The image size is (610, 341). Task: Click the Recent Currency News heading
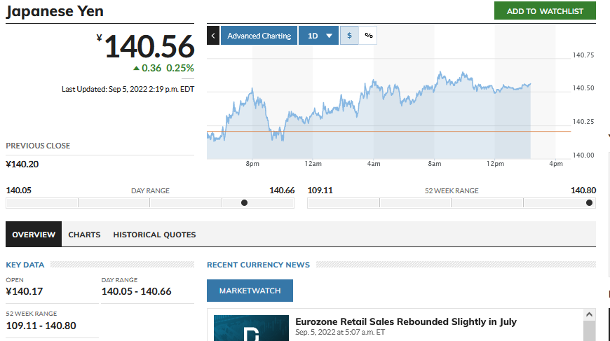coord(258,265)
